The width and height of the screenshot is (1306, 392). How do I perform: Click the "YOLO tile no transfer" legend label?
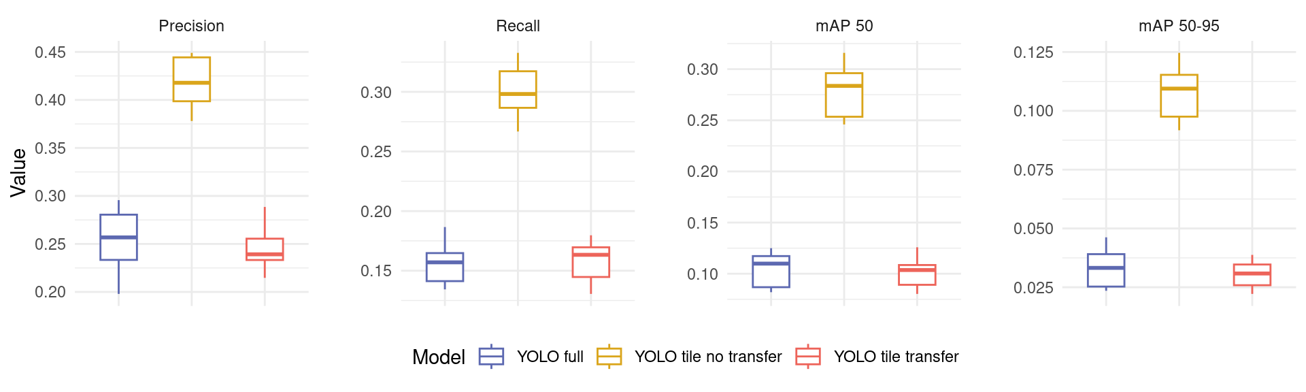[708, 357]
